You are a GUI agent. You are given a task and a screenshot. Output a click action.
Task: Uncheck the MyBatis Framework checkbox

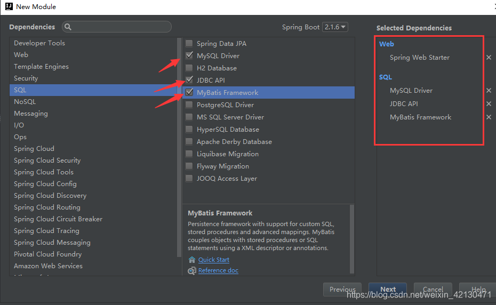point(189,92)
